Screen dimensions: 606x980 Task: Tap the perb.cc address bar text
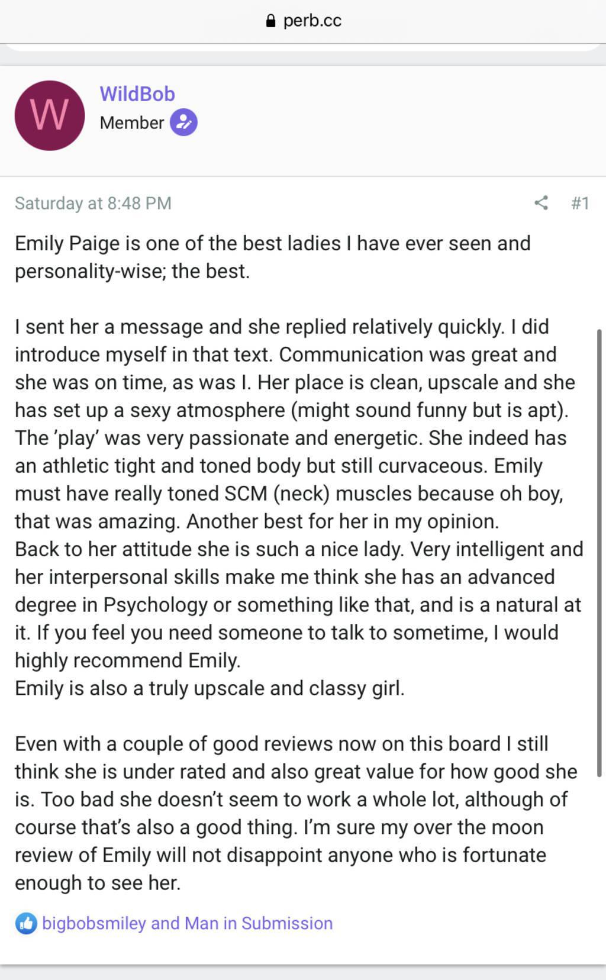tap(312, 21)
